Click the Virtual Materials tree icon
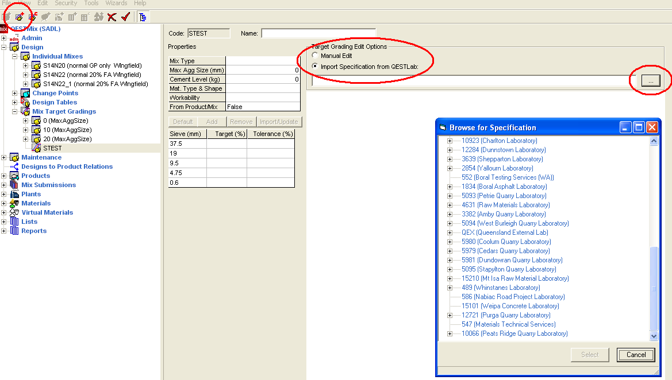This screenshot has width=672, height=380. [14, 212]
